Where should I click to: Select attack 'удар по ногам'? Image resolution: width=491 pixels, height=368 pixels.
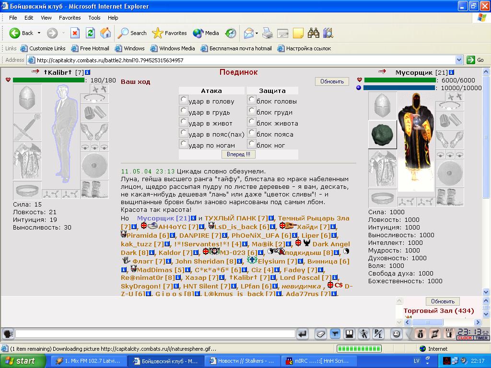(184, 144)
